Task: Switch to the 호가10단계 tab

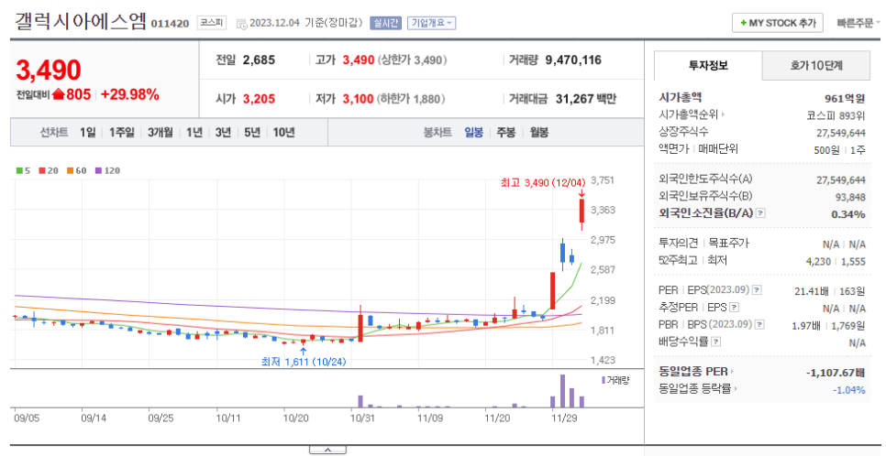Action: [x=816, y=65]
